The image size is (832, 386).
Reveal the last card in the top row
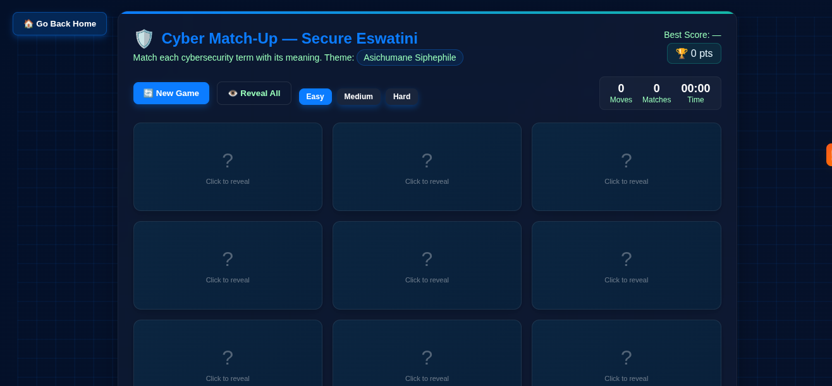click(627, 167)
